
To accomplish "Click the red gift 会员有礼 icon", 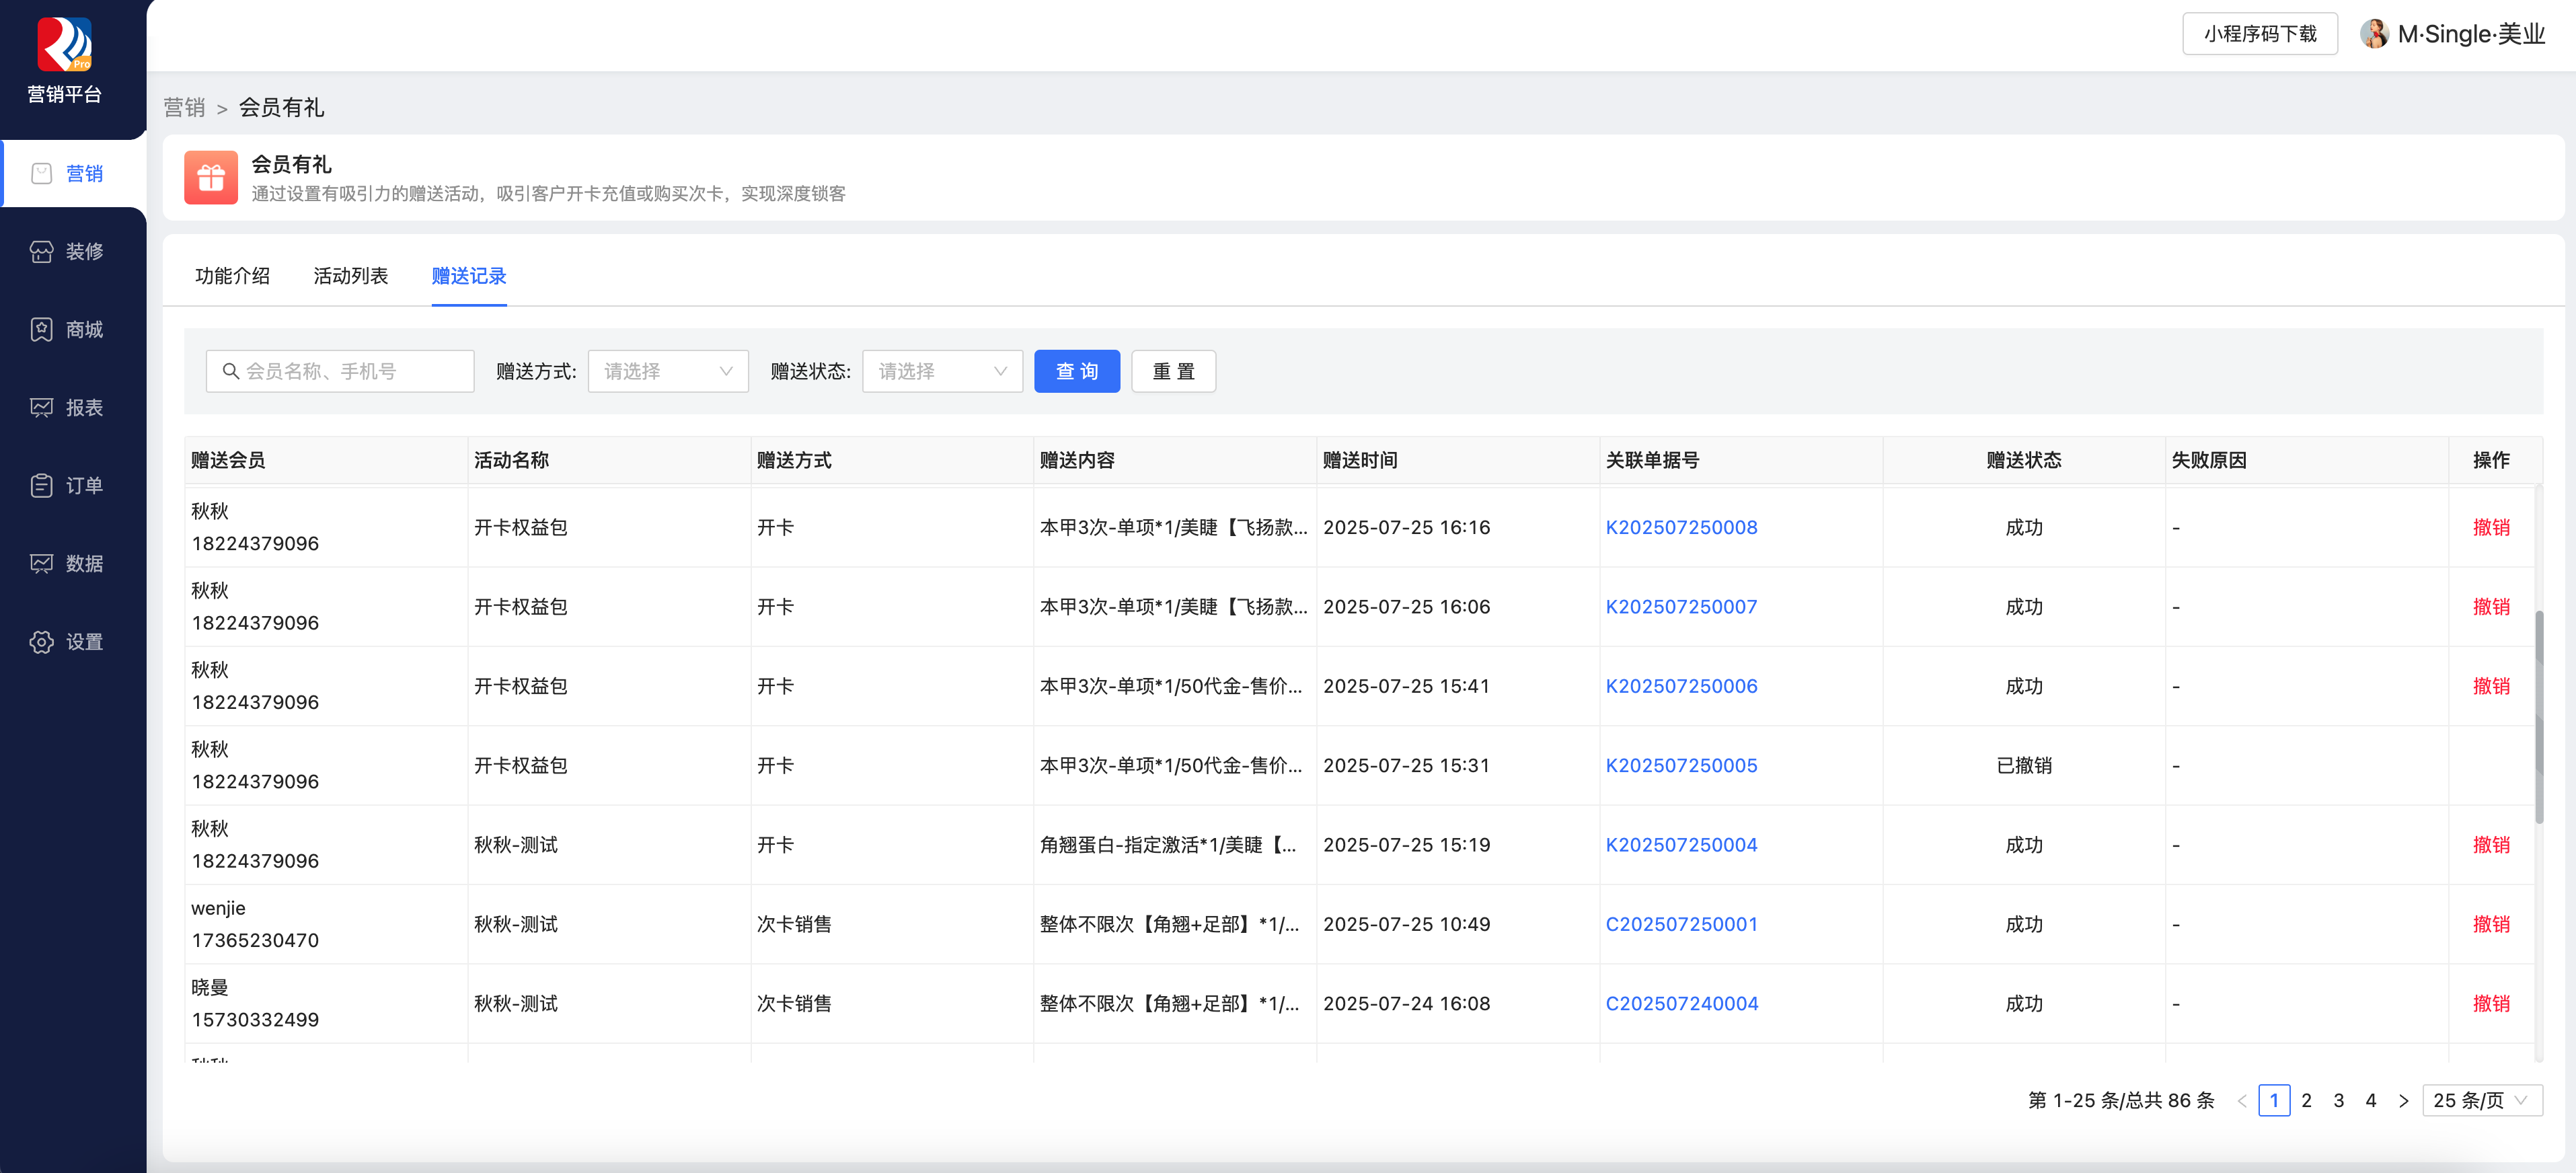I will click(x=210, y=177).
